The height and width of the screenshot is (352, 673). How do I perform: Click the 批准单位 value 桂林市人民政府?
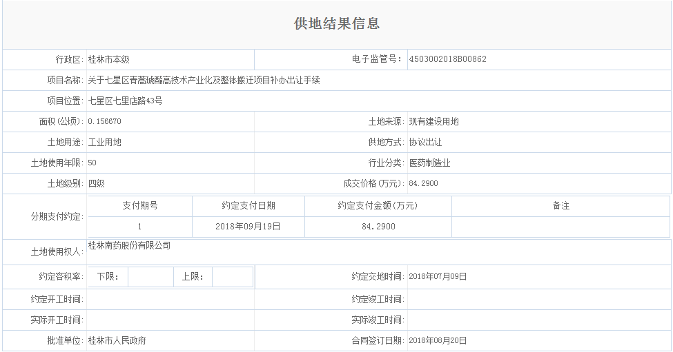117,340
